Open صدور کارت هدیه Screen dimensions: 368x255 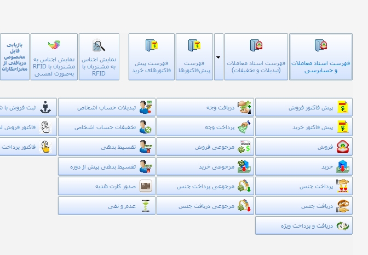coord(106,187)
